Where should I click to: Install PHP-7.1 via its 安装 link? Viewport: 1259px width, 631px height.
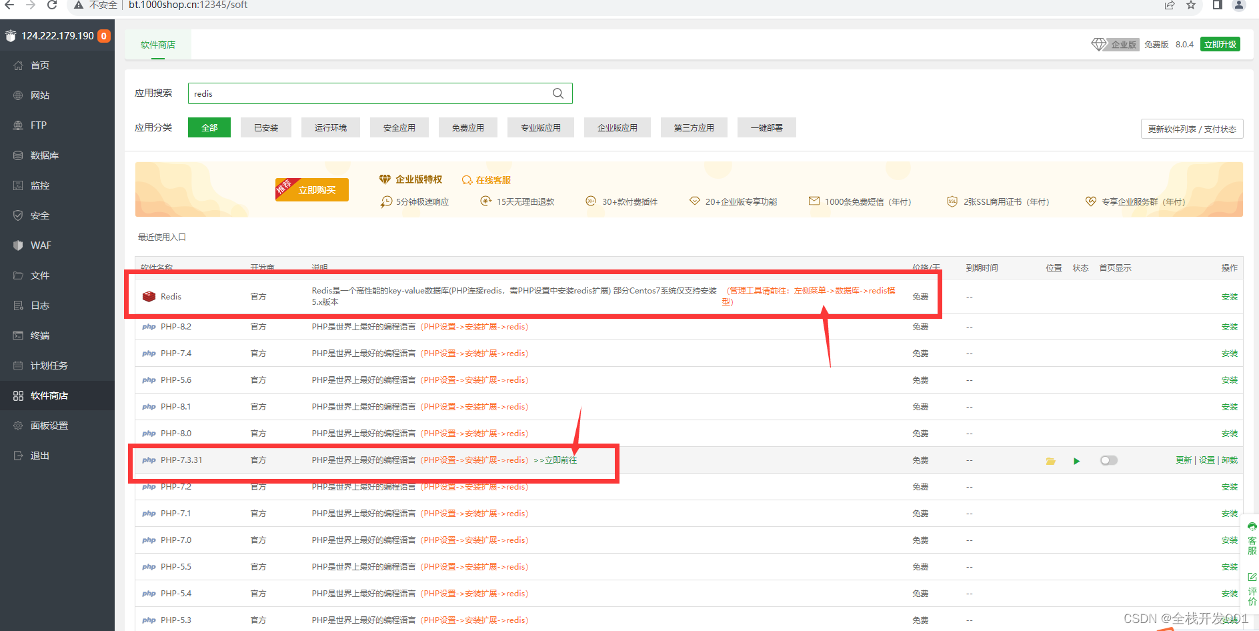1230,514
